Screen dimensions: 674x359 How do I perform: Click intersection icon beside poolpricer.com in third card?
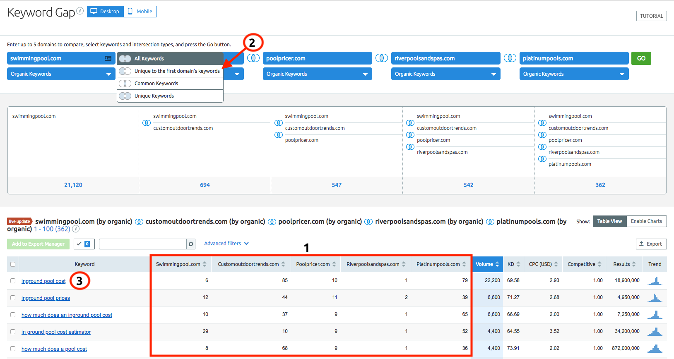(279, 135)
